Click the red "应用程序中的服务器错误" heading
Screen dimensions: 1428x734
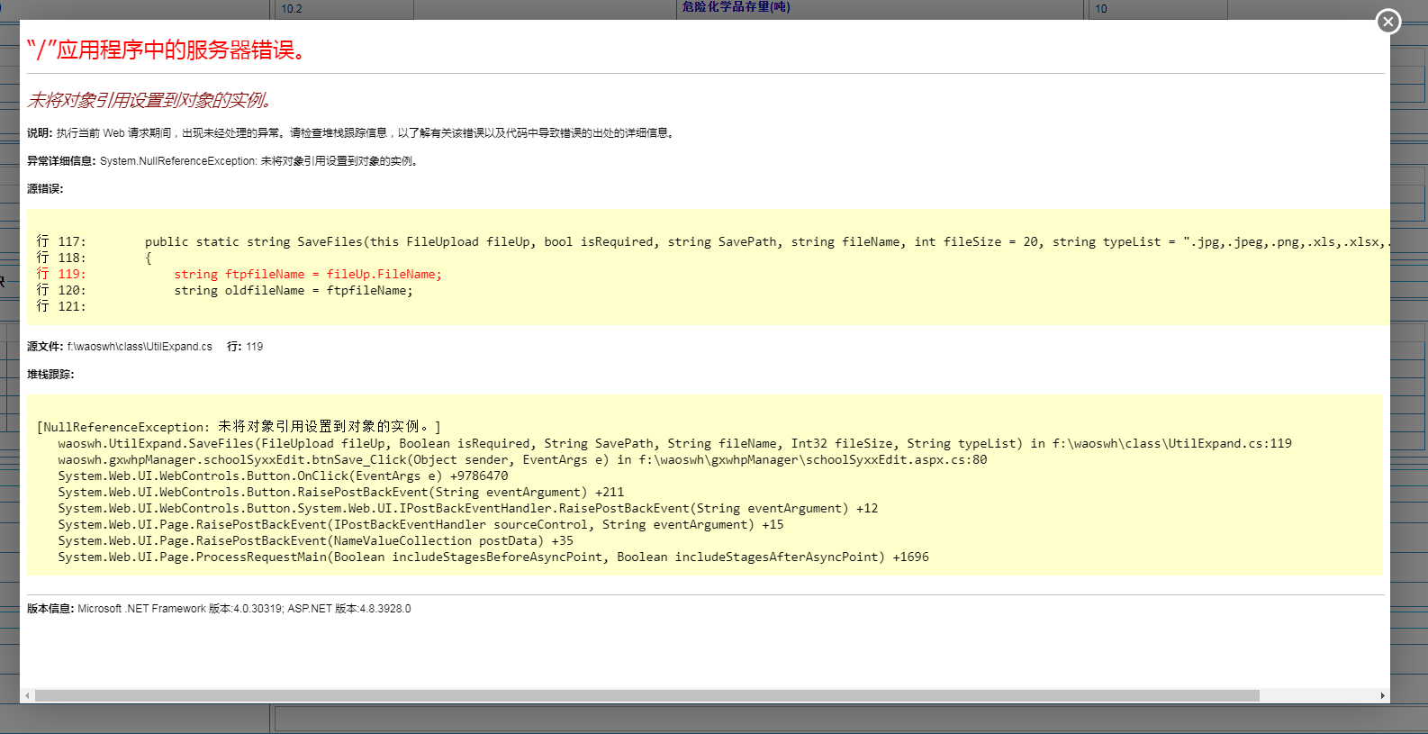167,50
